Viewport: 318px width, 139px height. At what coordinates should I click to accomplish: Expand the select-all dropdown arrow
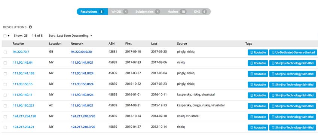(x=9, y=36)
